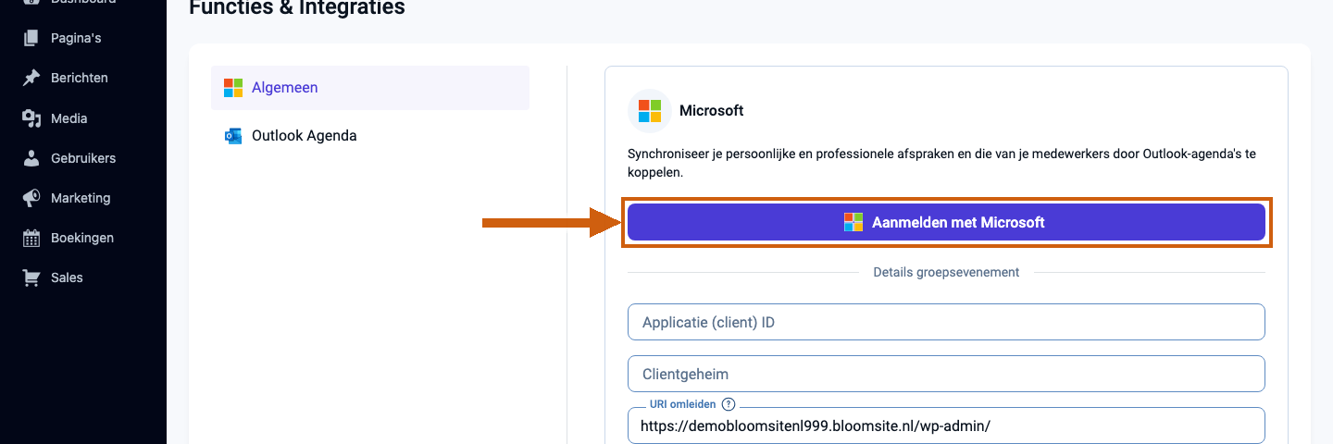Navigate to the Boekingen section
This screenshot has height=444, width=1333.
tap(83, 238)
